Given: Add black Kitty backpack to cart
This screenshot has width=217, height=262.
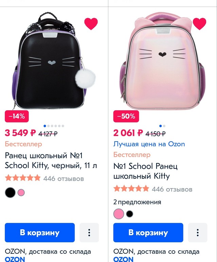Looking at the screenshot, I should pos(40,233).
